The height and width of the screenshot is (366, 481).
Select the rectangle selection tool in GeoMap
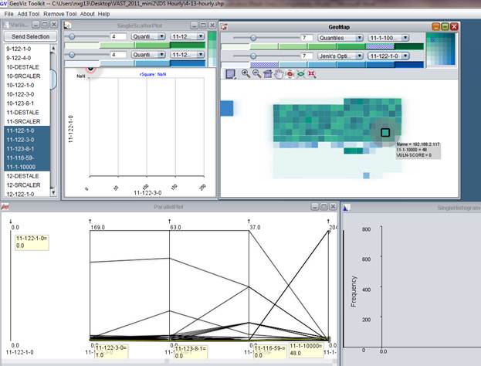pos(230,74)
